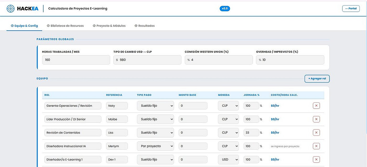This screenshot has height=167, width=367.
Task: Click the Calculadora de Proyectos E-Learning title
Action: pos(78,8)
